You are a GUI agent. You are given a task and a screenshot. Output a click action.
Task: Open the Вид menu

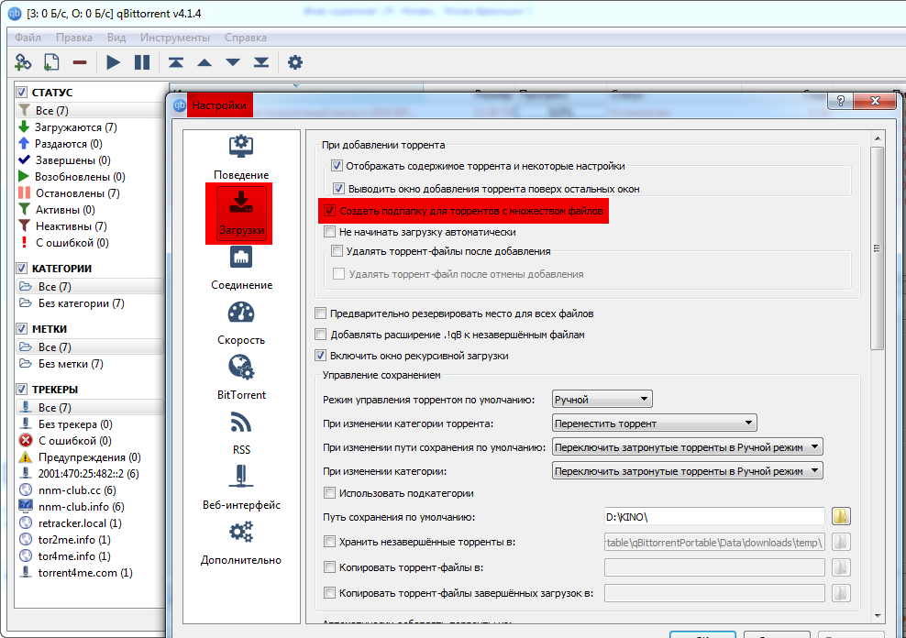pos(116,38)
